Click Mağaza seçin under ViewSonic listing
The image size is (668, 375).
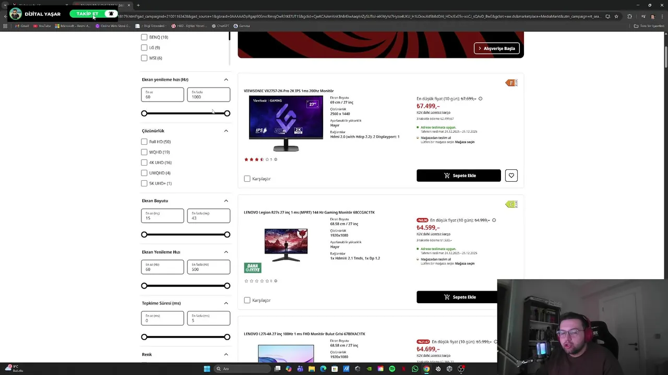pyautogui.click(x=464, y=142)
